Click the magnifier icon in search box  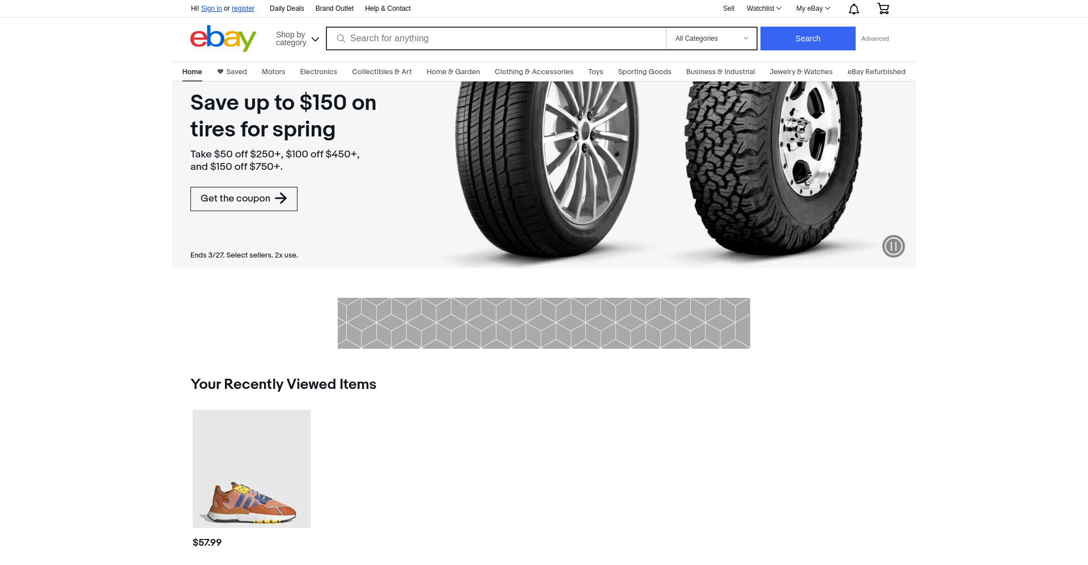(341, 38)
